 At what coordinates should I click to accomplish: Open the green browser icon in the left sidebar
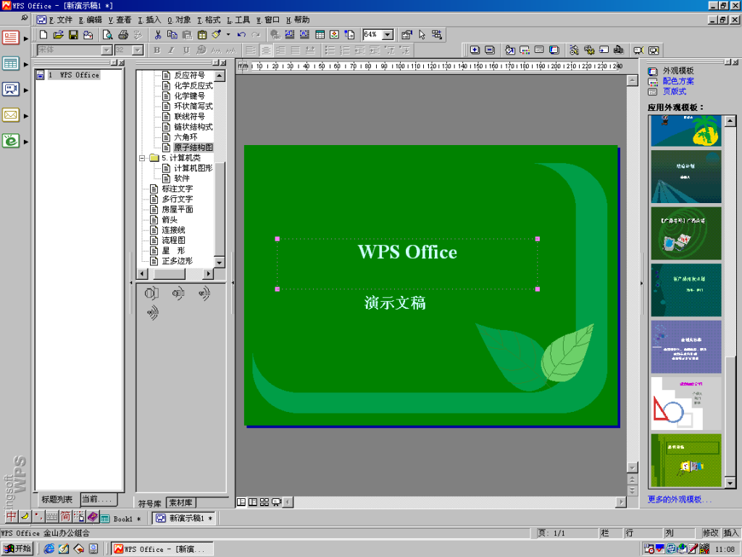pos(10,141)
